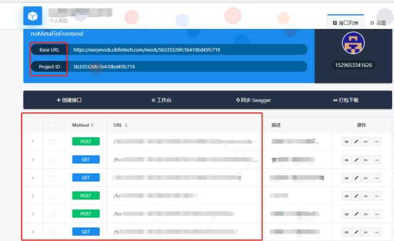Open more actions for fourth row POST
The image size is (394, 241).
click(x=377, y=196)
